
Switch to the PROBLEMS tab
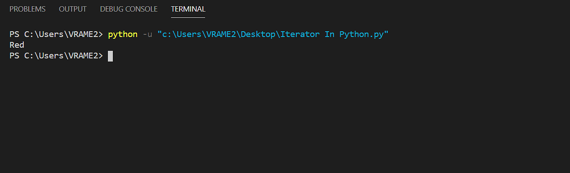click(x=27, y=9)
